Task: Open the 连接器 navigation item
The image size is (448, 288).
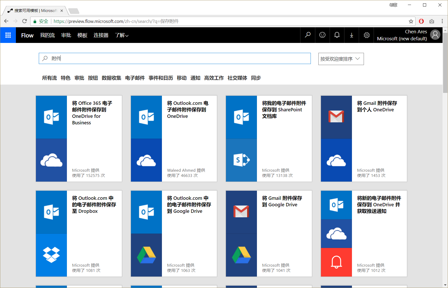Action: pyautogui.click(x=101, y=35)
